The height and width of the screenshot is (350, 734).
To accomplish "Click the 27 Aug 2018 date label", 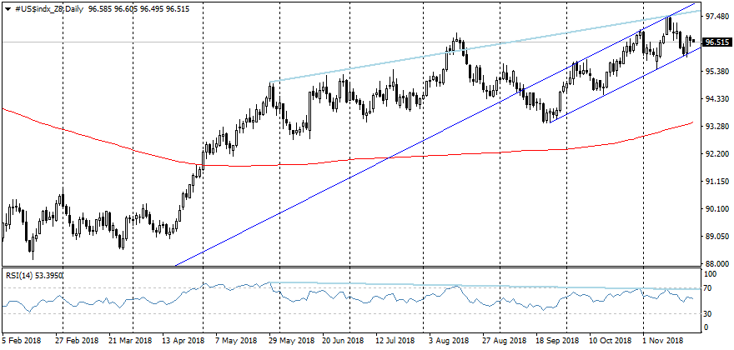I will coord(504,341).
